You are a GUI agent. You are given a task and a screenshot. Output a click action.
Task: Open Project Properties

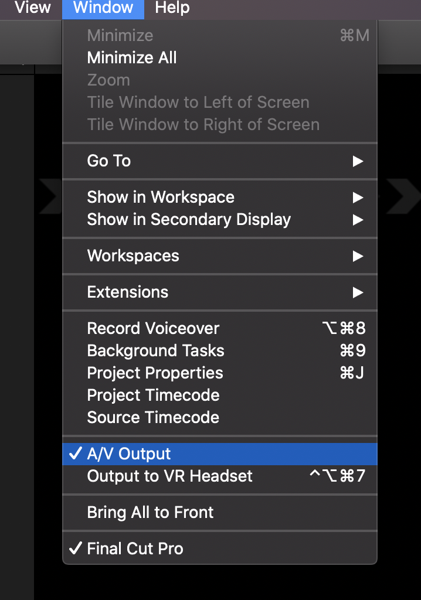click(155, 373)
